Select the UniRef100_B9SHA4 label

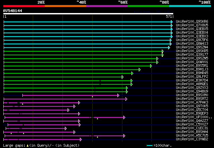(x=192, y=132)
